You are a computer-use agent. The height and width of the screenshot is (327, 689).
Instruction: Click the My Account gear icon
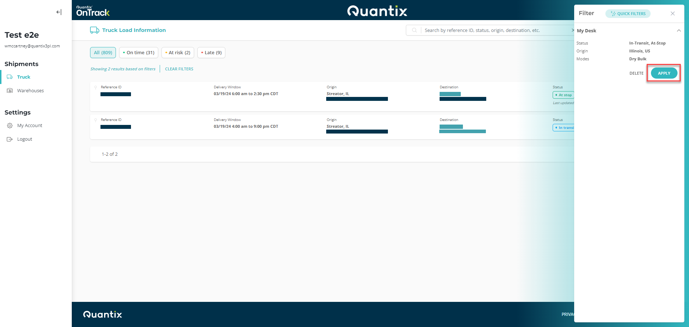coord(10,126)
